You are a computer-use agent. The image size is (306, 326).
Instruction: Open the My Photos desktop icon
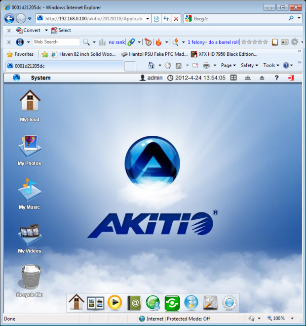click(x=30, y=150)
